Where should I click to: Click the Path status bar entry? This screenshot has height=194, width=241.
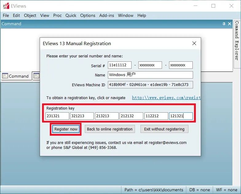click(154, 190)
